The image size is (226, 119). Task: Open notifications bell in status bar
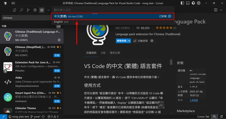(221, 117)
